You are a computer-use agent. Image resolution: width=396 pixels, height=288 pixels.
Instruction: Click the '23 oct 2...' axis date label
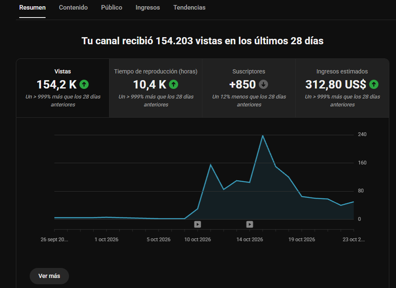tap(354, 239)
